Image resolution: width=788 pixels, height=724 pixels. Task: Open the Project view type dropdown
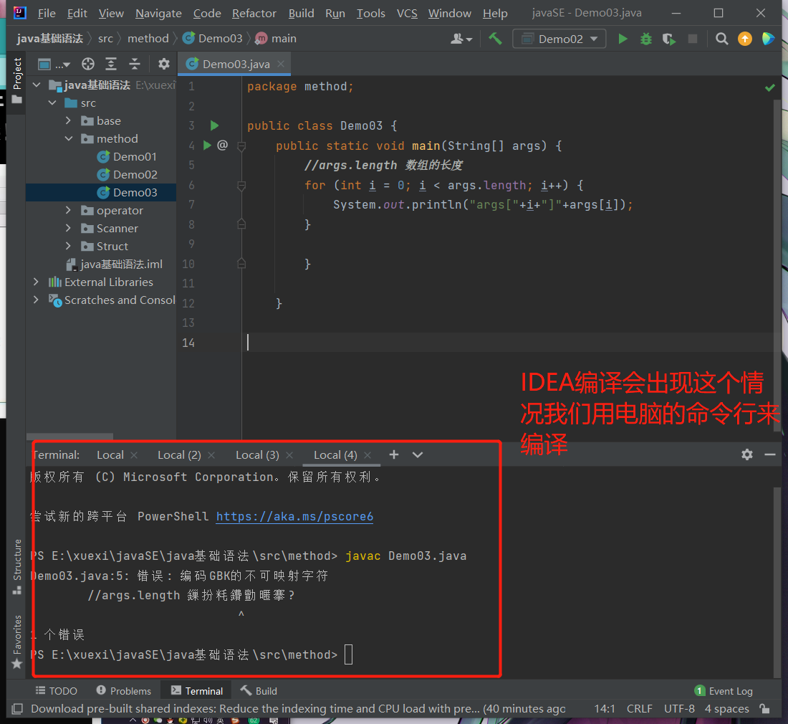(x=54, y=65)
